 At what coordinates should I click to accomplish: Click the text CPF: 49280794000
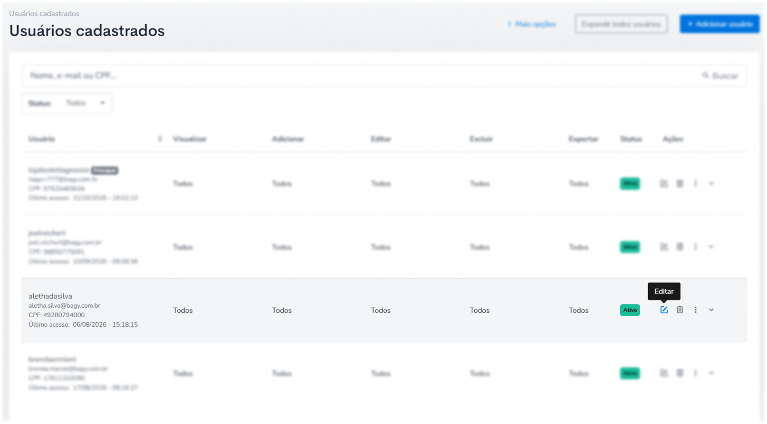[x=57, y=315]
